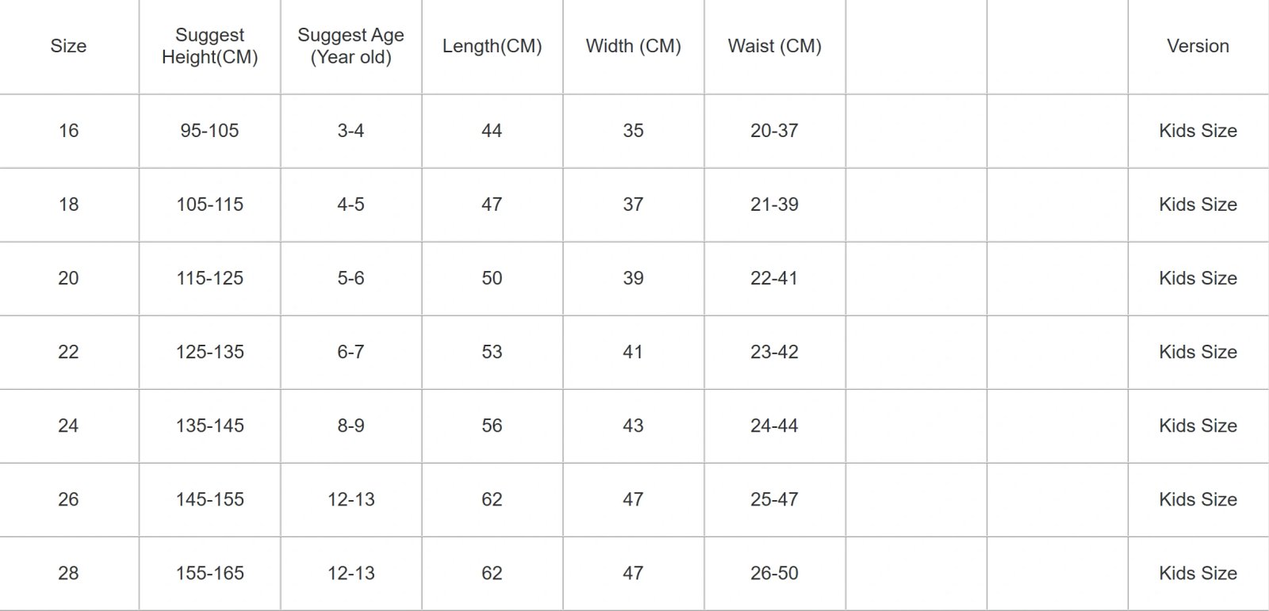Click the Version column header

1198,46
